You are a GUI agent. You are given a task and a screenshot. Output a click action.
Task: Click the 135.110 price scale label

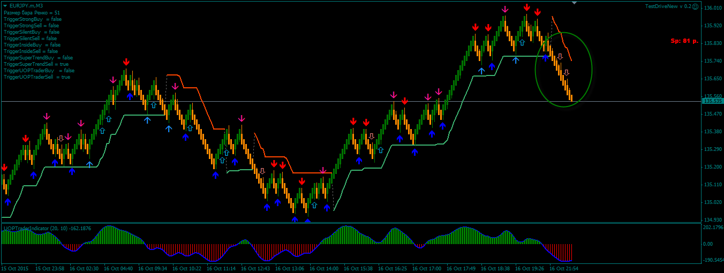click(713, 185)
